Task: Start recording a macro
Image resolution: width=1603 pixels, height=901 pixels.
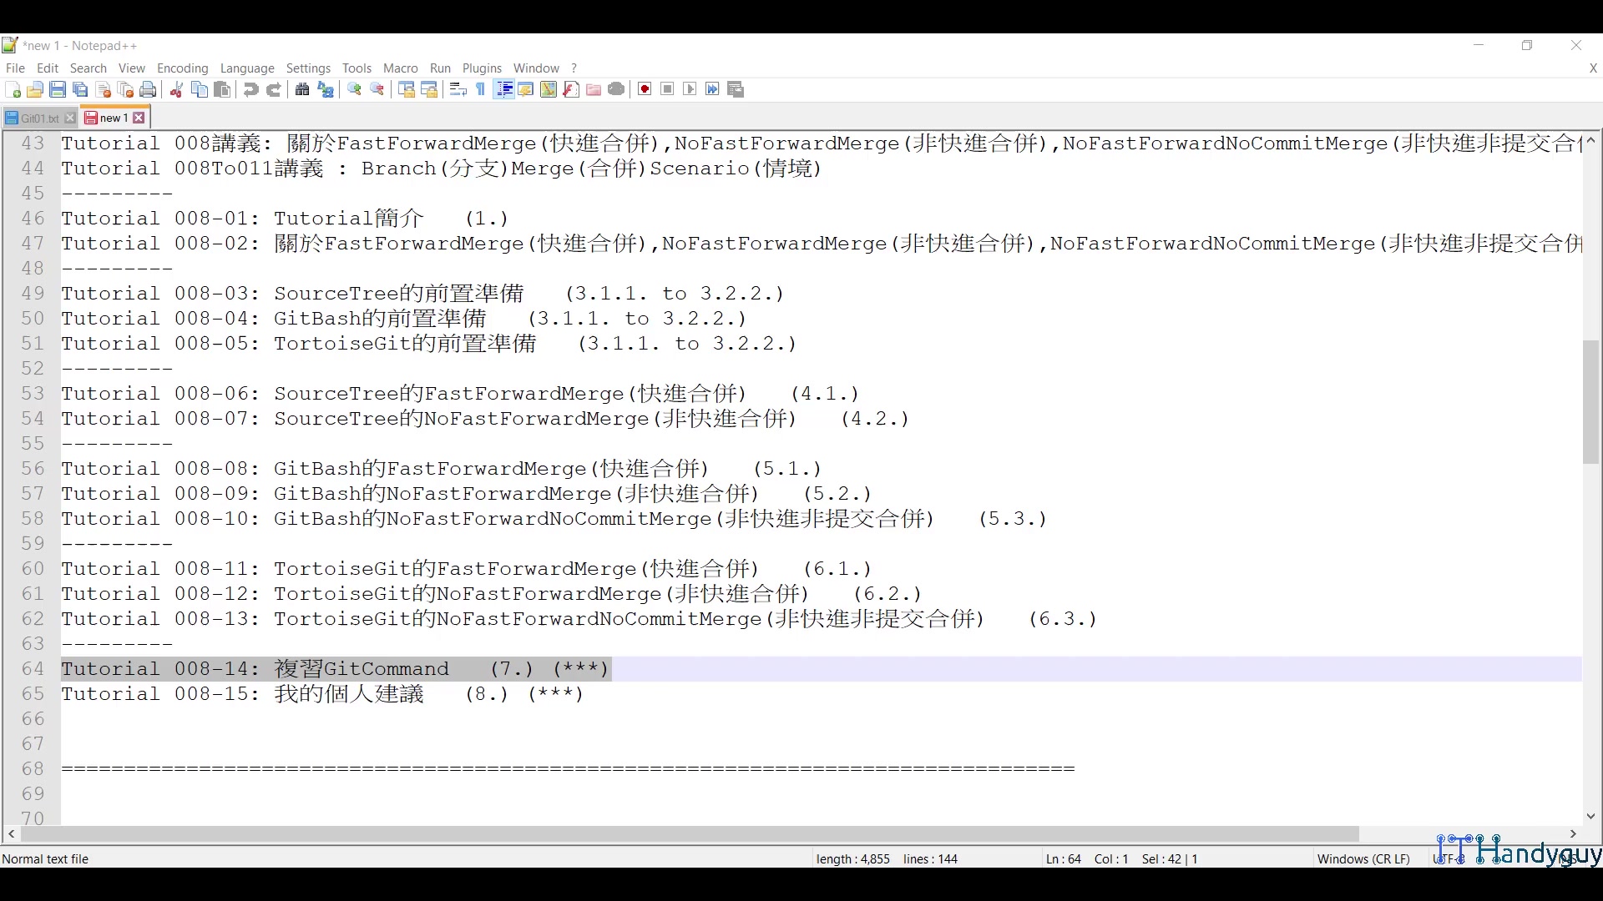Action: tap(645, 89)
